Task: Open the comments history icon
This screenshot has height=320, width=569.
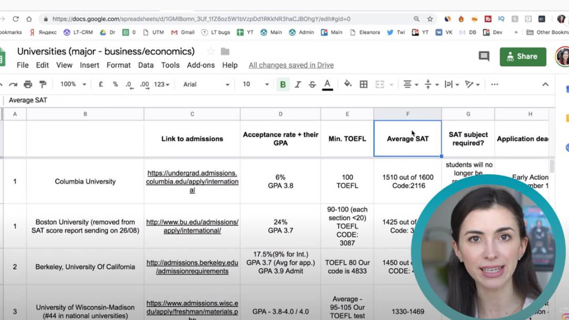Action: (x=484, y=56)
